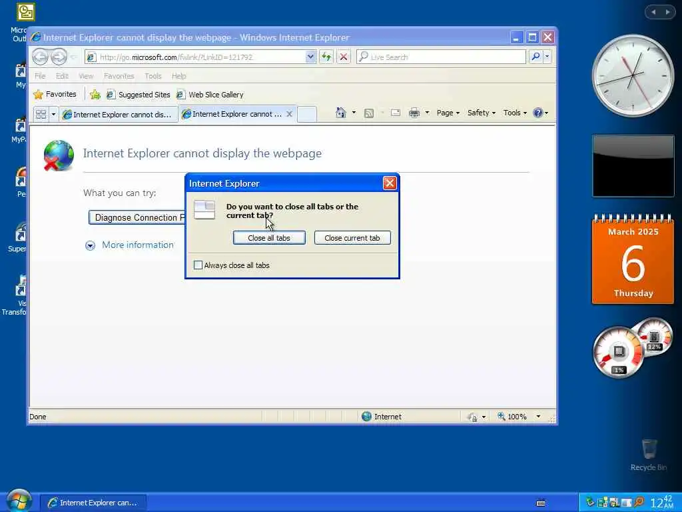The width and height of the screenshot is (682, 512).
Task: Expand More information section
Action: pos(130,245)
